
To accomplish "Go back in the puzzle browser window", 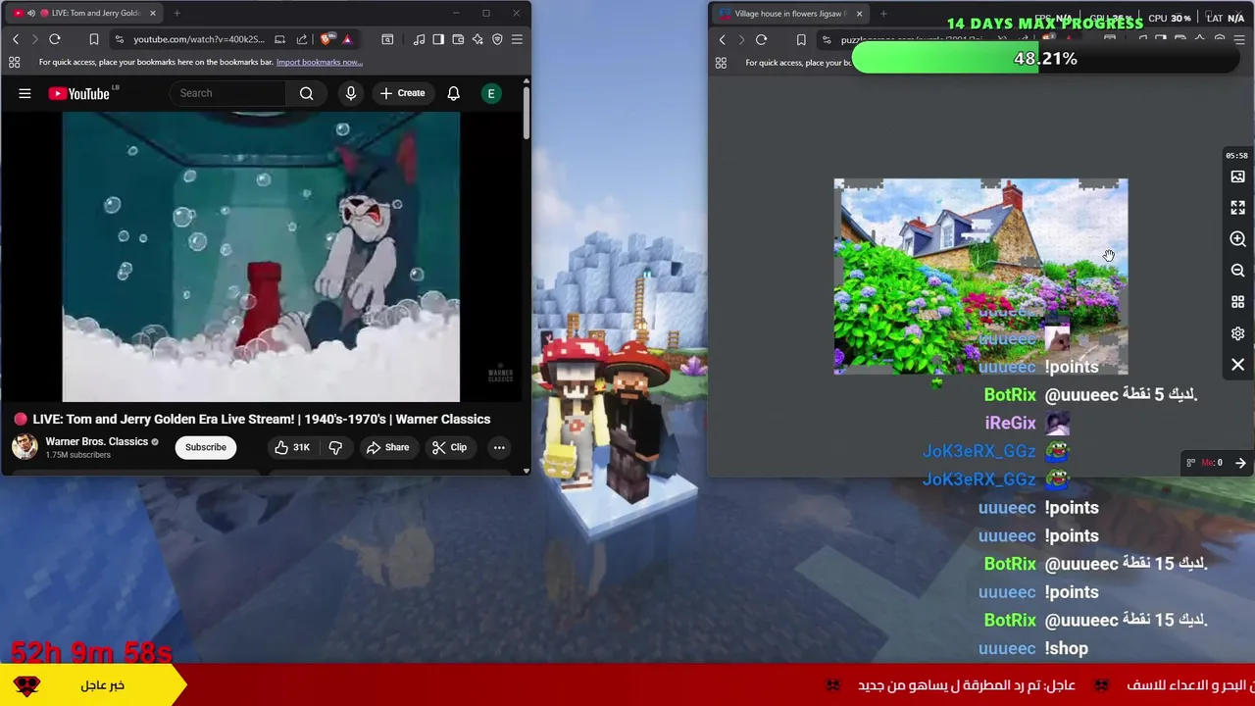I will (x=723, y=40).
